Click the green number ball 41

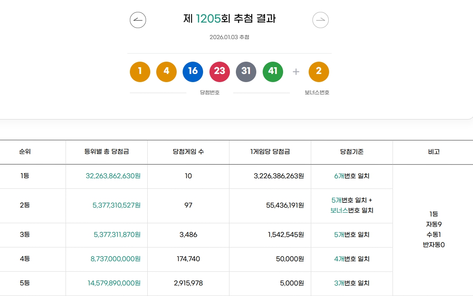(273, 71)
